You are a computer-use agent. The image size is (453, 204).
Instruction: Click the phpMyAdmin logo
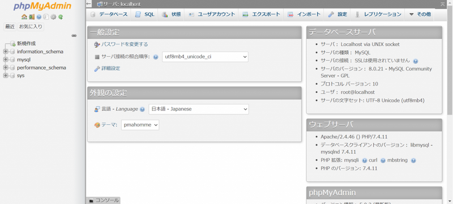(x=42, y=6)
